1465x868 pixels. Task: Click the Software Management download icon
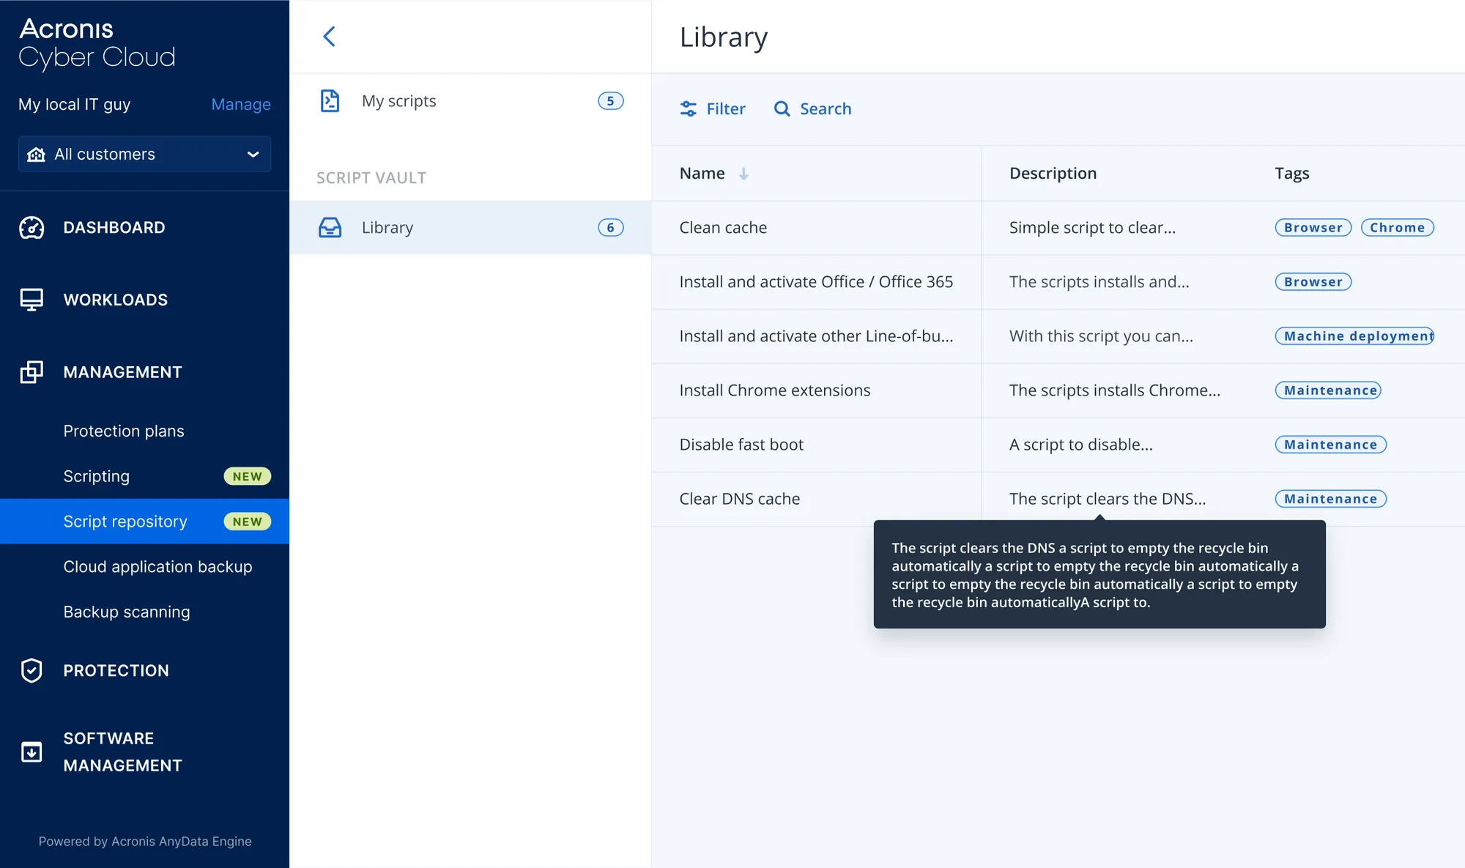tap(31, 752)
